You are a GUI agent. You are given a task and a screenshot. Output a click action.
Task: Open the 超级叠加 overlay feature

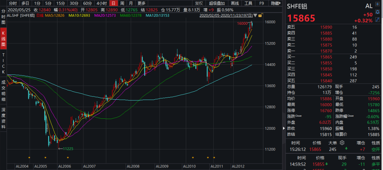(x=217, y=3)
